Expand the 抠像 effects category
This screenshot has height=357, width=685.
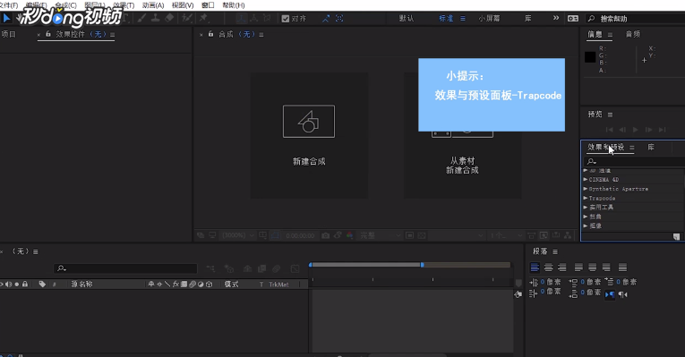[x=586, y=225]
